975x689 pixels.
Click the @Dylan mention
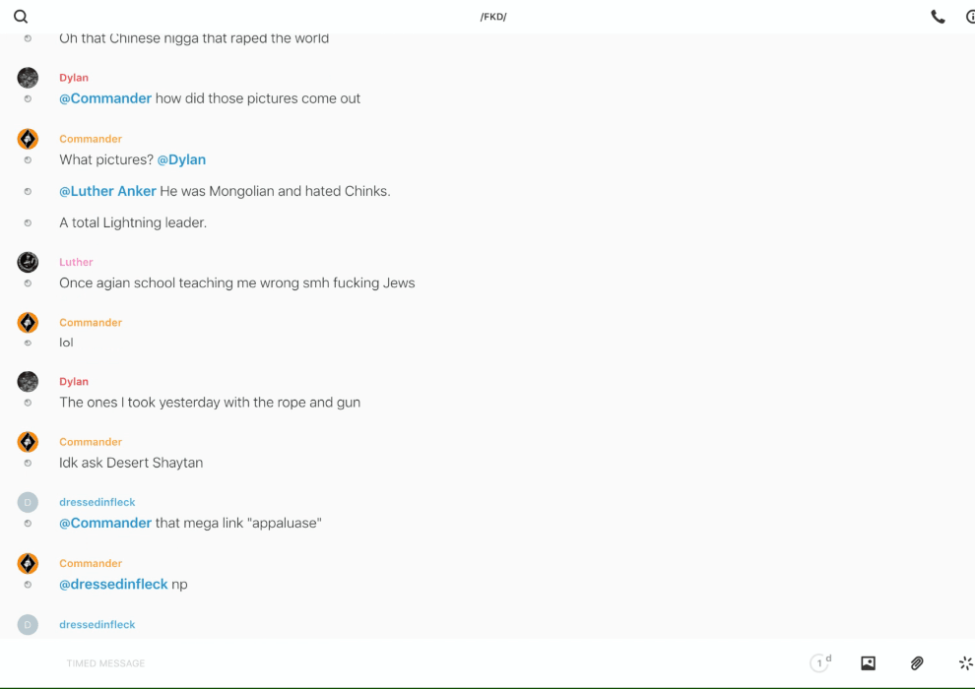pyautogui.click(x=181, y=159)
